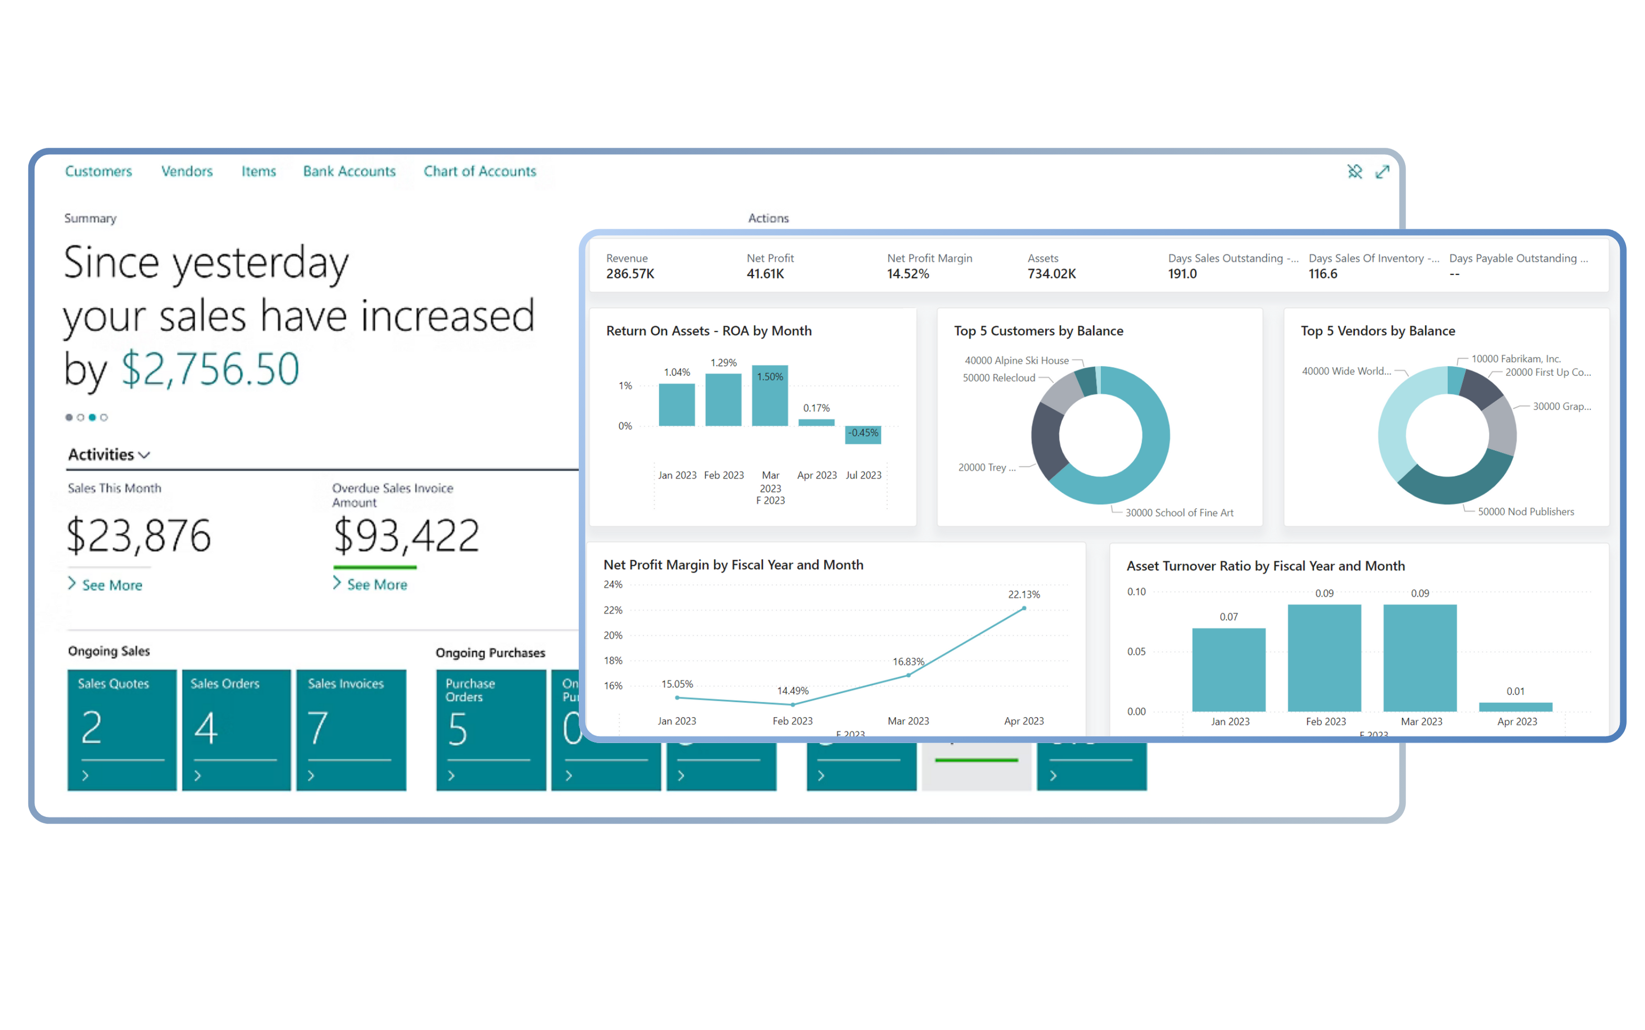This screenshot has width=1645, height=1030.
Task: Click the expand to full screen icon
Action: [x=1382, y=172]
